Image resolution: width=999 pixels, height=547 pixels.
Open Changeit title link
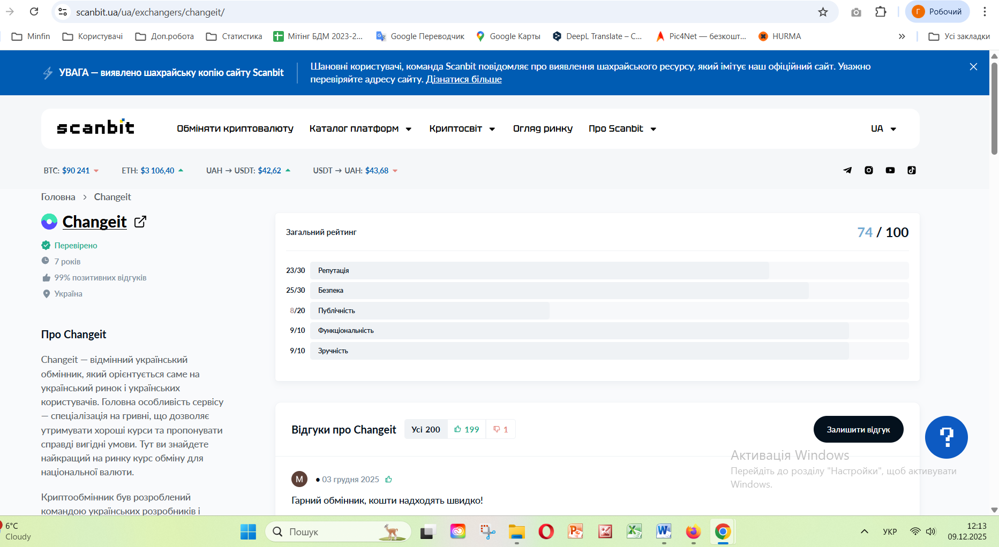coord(95,222)
